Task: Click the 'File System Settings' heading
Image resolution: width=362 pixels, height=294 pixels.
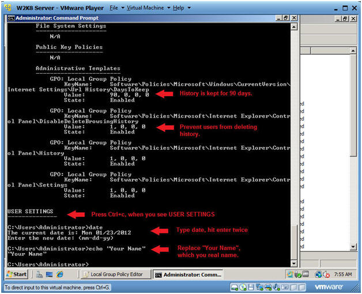Action: tap(71, 26)
